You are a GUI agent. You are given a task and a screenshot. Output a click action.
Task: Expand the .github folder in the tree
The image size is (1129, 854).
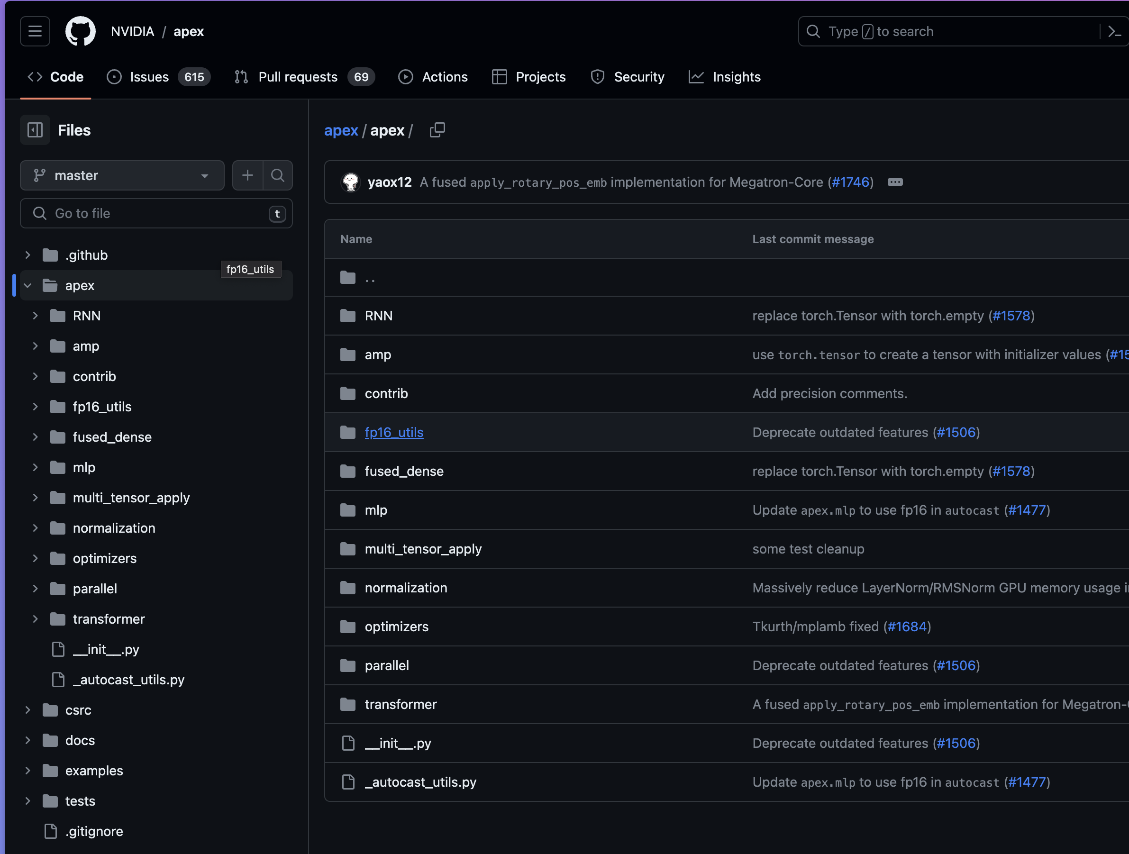[x=27, y=254]
